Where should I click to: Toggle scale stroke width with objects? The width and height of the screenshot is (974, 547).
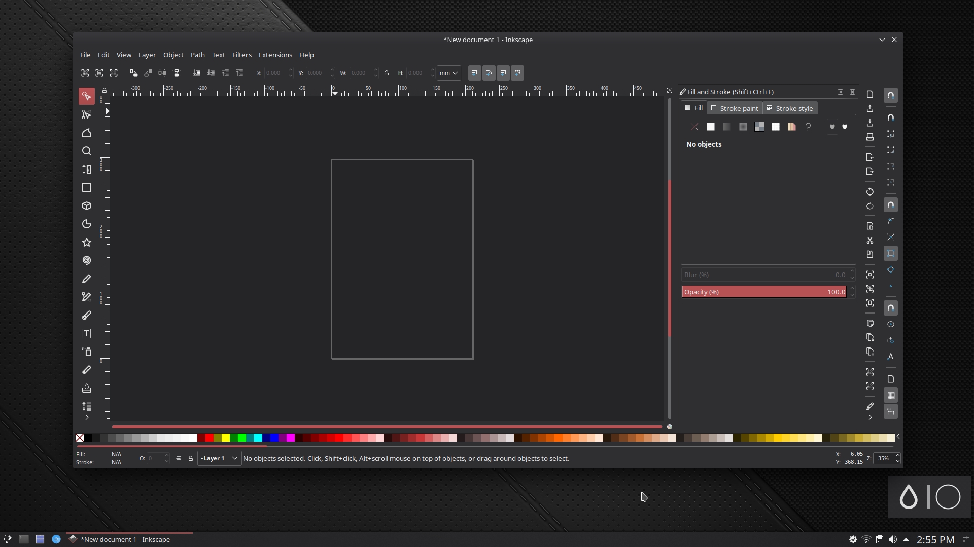pyautogui.click(x=475, y=73)
